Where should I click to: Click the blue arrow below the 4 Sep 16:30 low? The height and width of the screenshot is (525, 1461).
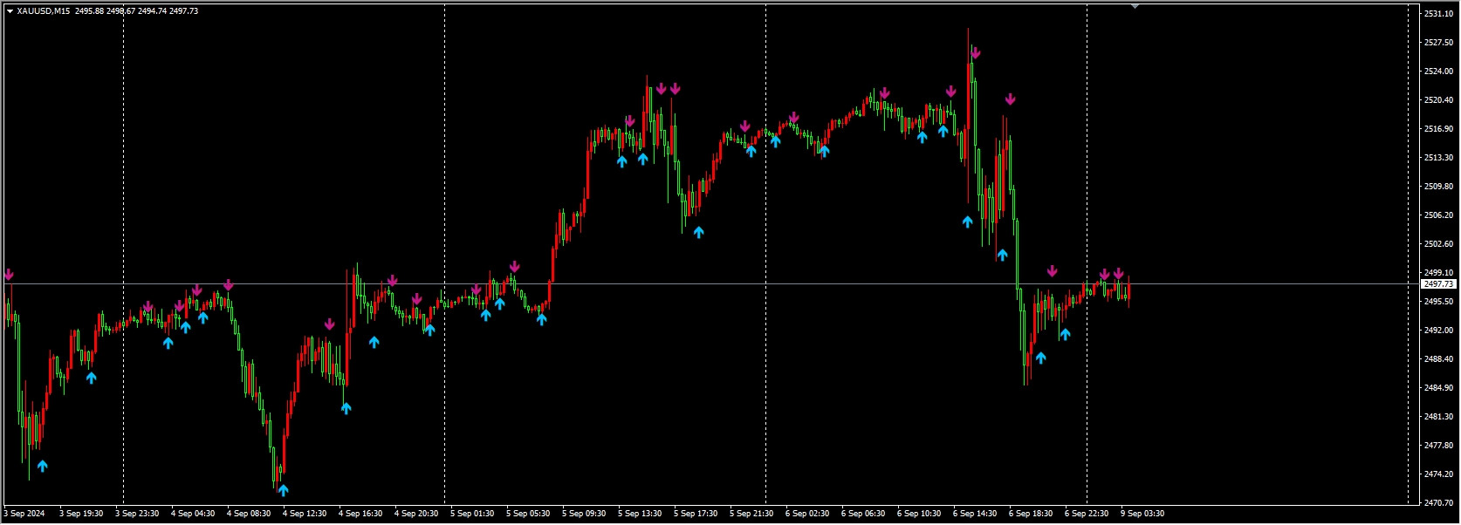[x=346, y=407]
